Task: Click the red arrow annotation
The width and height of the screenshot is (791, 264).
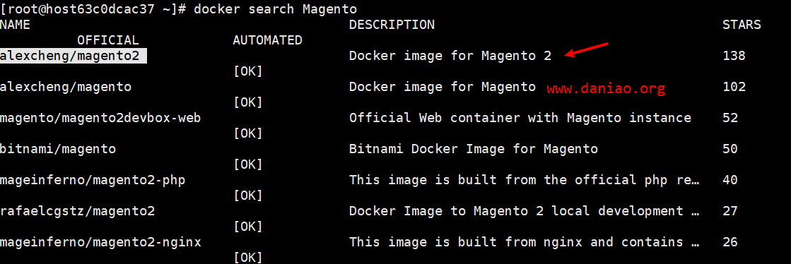Action: (587, 49)
